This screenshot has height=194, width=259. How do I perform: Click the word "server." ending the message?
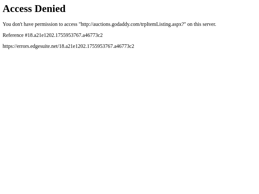pos(209,25)
